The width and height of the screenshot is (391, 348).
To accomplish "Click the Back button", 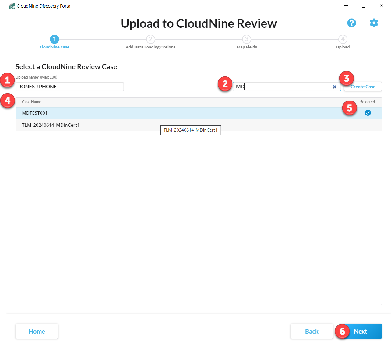I will tap(312, 331).
